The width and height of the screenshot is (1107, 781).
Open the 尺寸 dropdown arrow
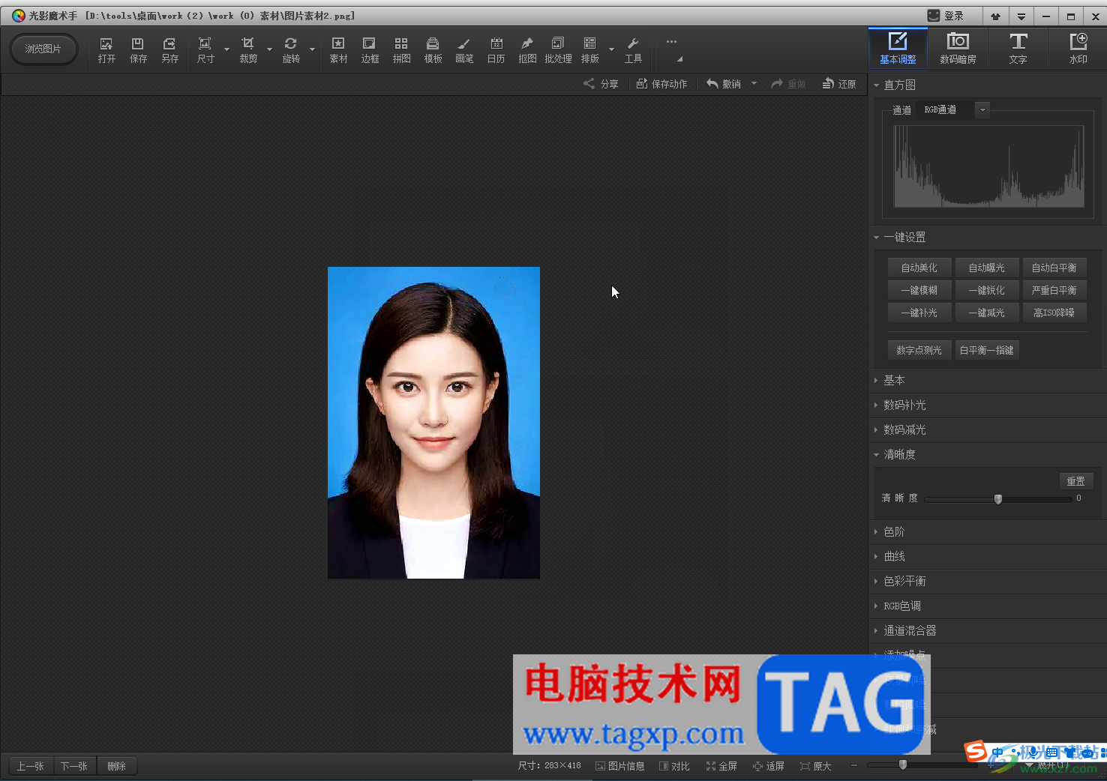pos(226,50)
